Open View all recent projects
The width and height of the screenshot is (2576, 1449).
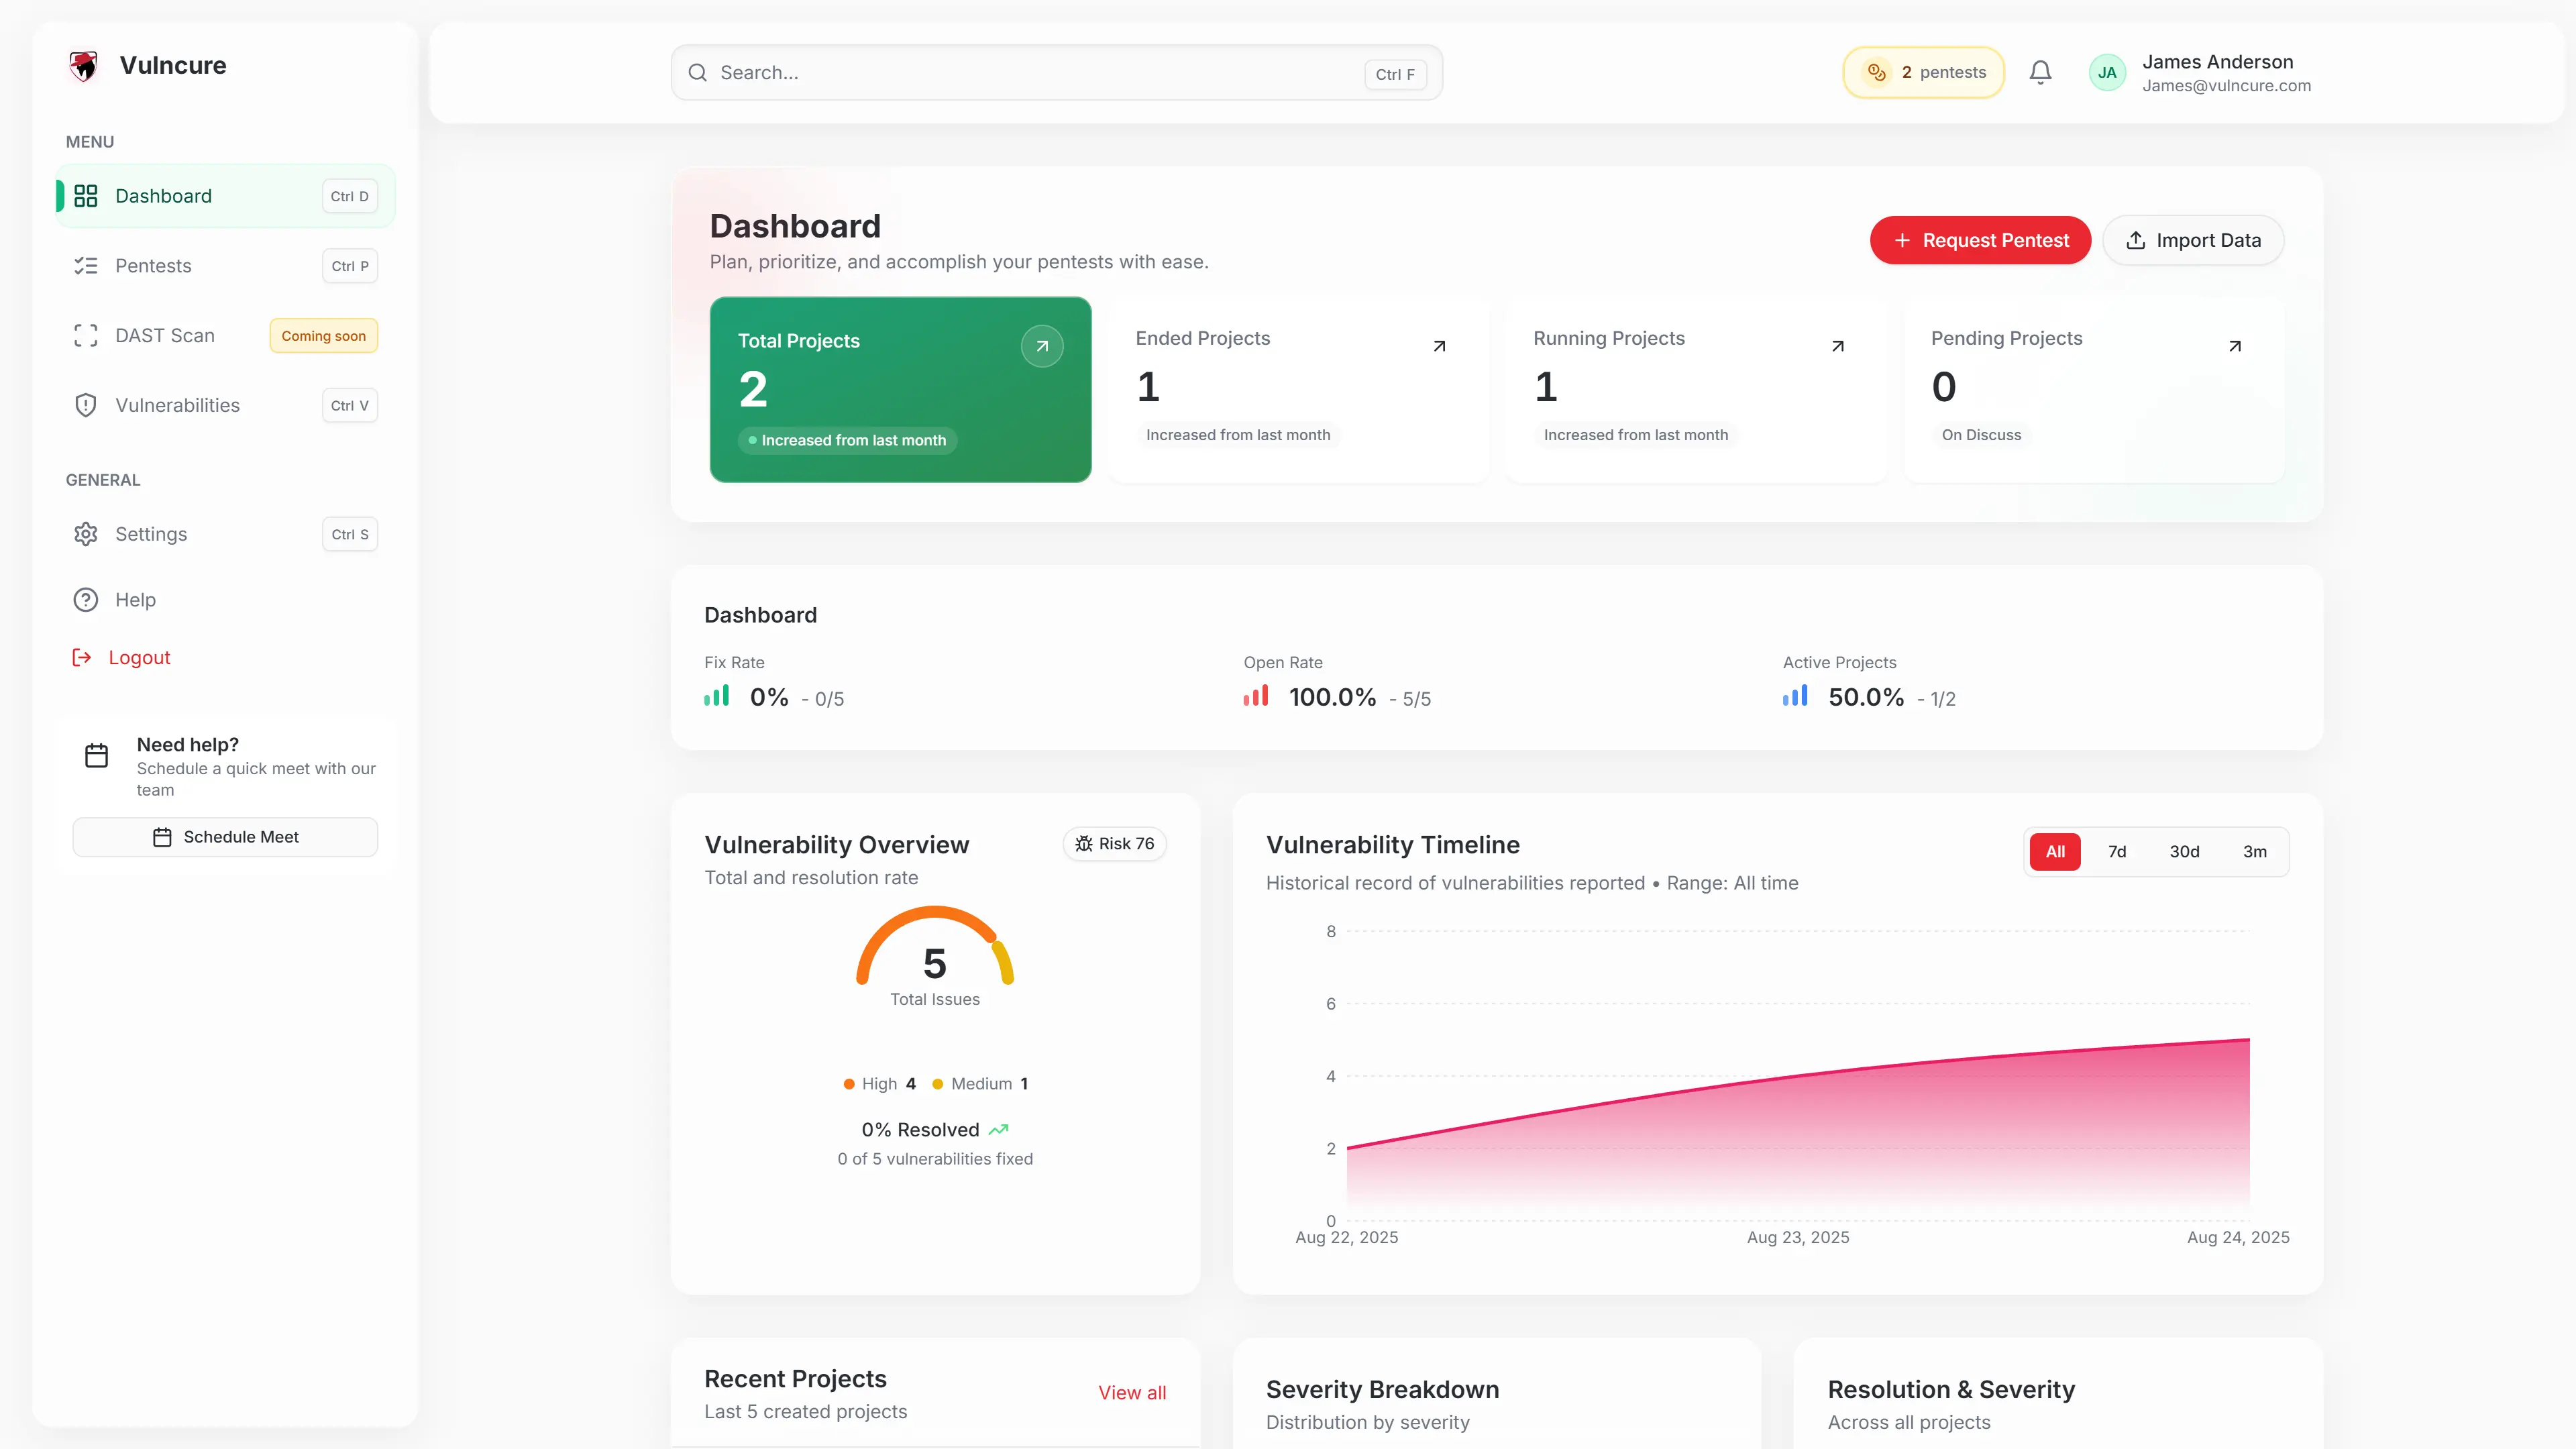[1132, 1392]
